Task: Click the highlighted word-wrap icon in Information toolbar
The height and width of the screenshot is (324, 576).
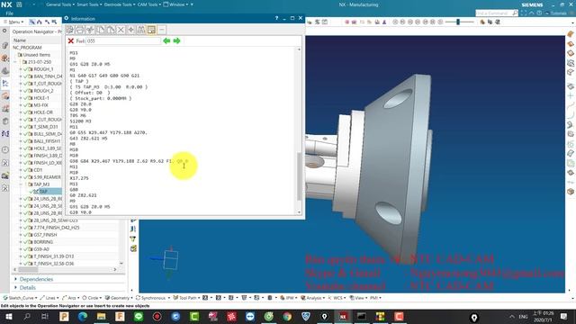Action: pos(151,30)
